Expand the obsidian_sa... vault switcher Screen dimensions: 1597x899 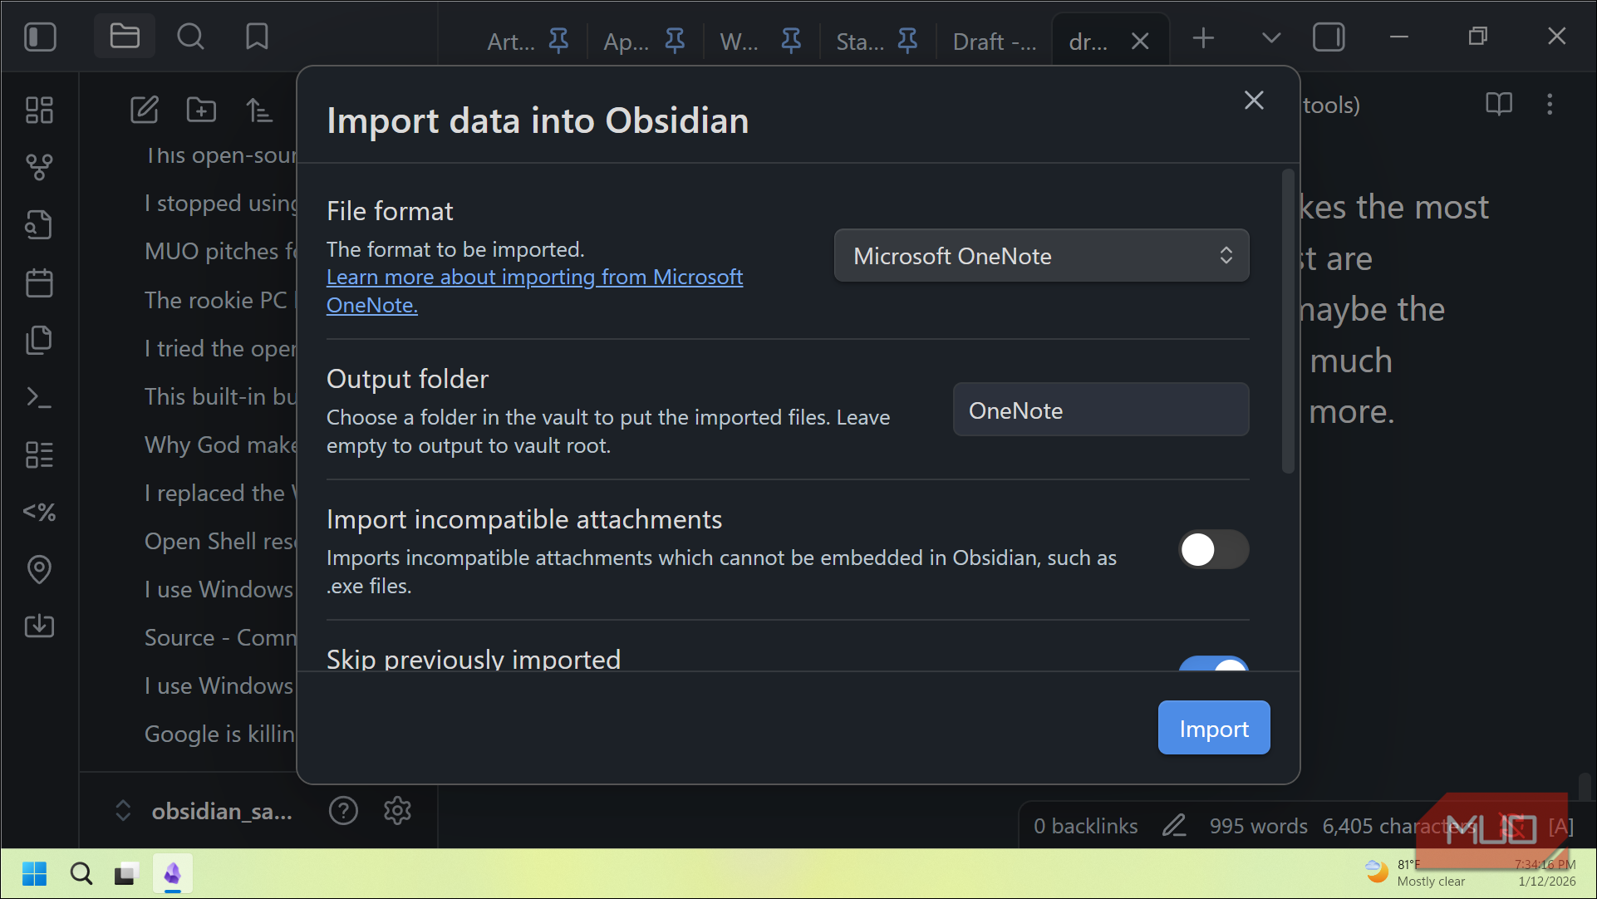(x=123, y=810)
